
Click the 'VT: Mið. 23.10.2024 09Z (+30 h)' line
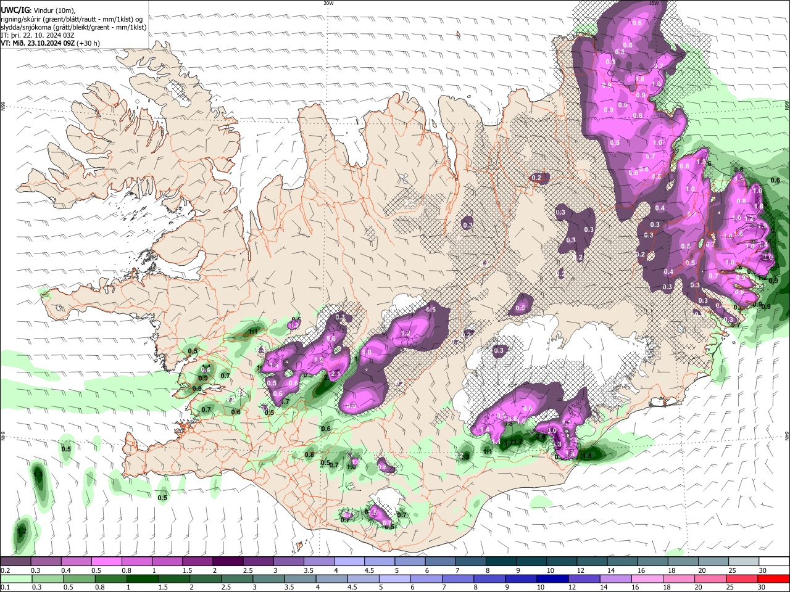[50, 43]
